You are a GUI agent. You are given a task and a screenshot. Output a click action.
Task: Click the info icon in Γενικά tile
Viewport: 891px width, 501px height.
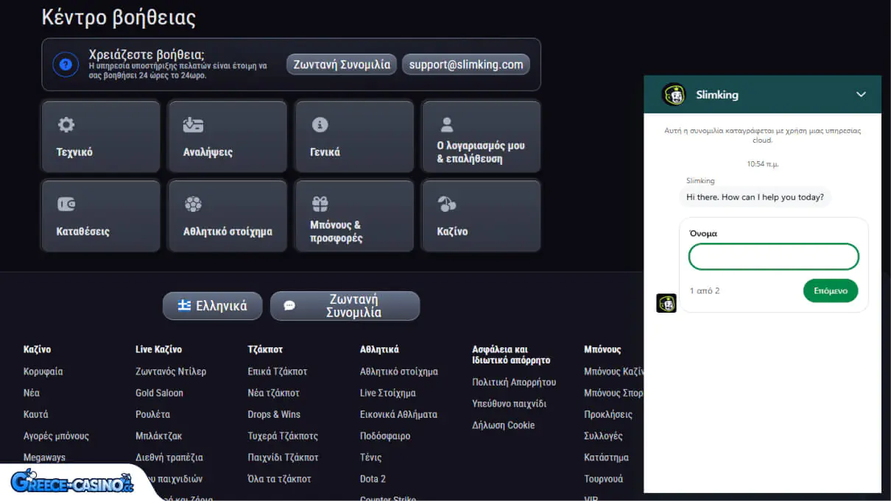coord(320,125)
